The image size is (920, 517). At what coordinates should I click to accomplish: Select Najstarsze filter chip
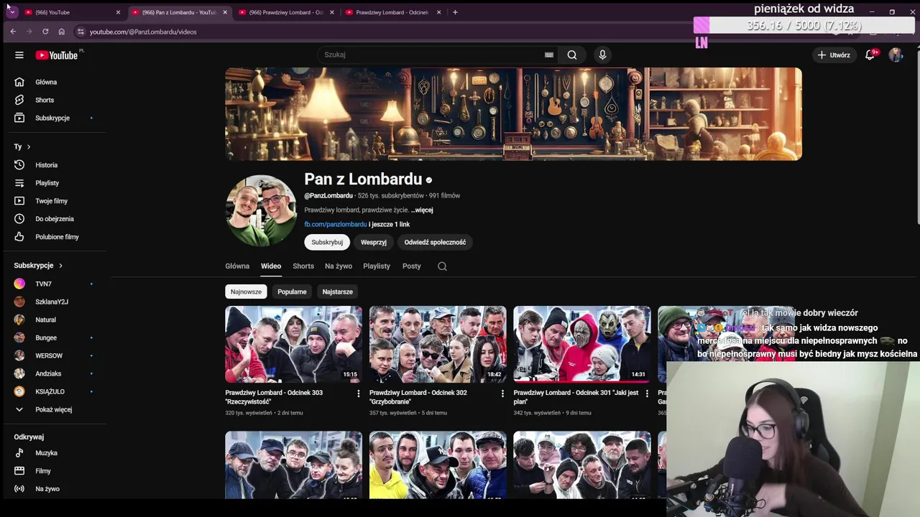[x=338, y=292]
